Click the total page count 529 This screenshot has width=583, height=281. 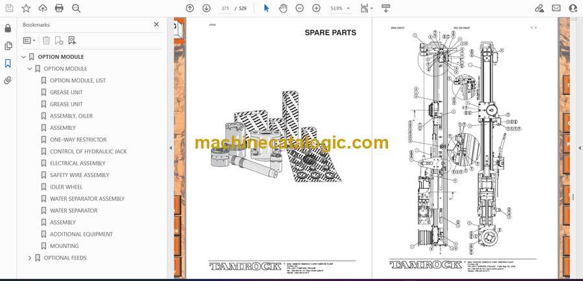pyautogui.click(x=242, y=8)
